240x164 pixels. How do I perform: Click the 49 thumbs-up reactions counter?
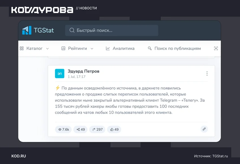114,130
